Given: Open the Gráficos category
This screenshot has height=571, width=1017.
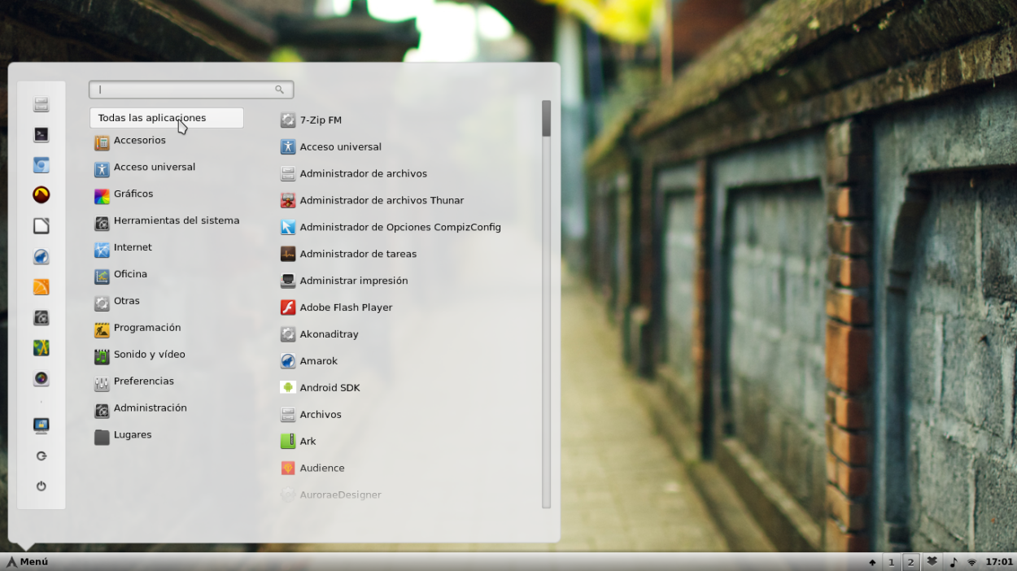Looking at the screenshot, I should [124, 194].
